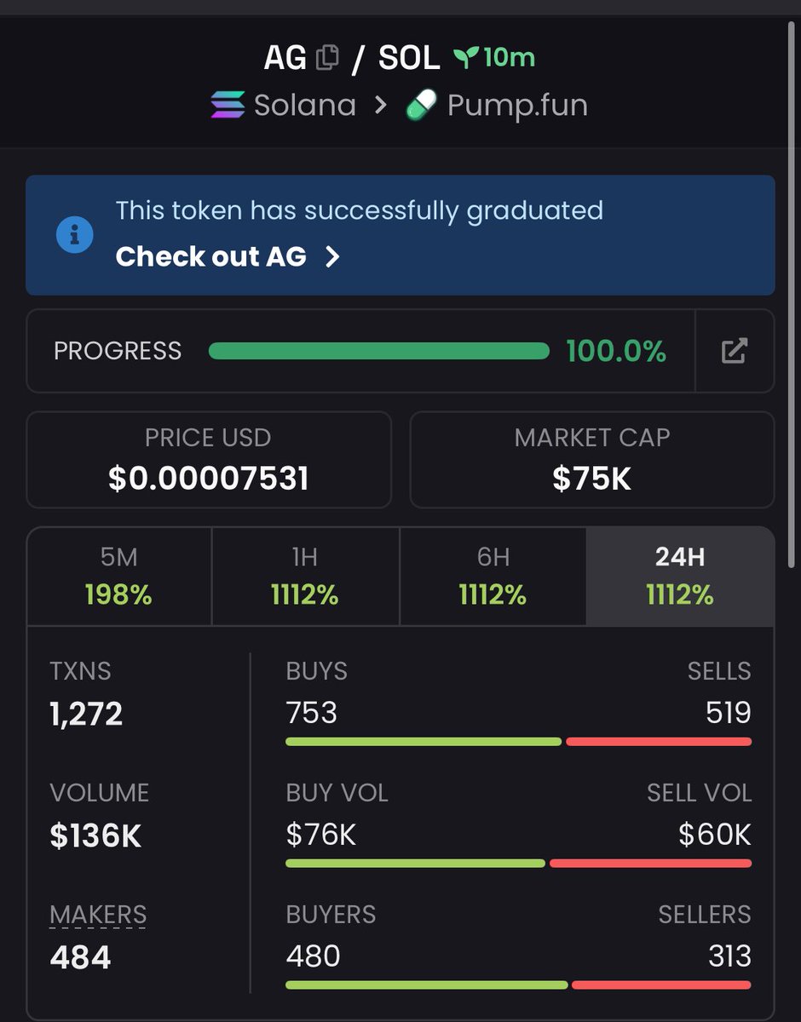The width and height of the screenshot is (801, 1022).
Task: Click the Pump.fun pill icon
Action: click(x=421, y=106)
